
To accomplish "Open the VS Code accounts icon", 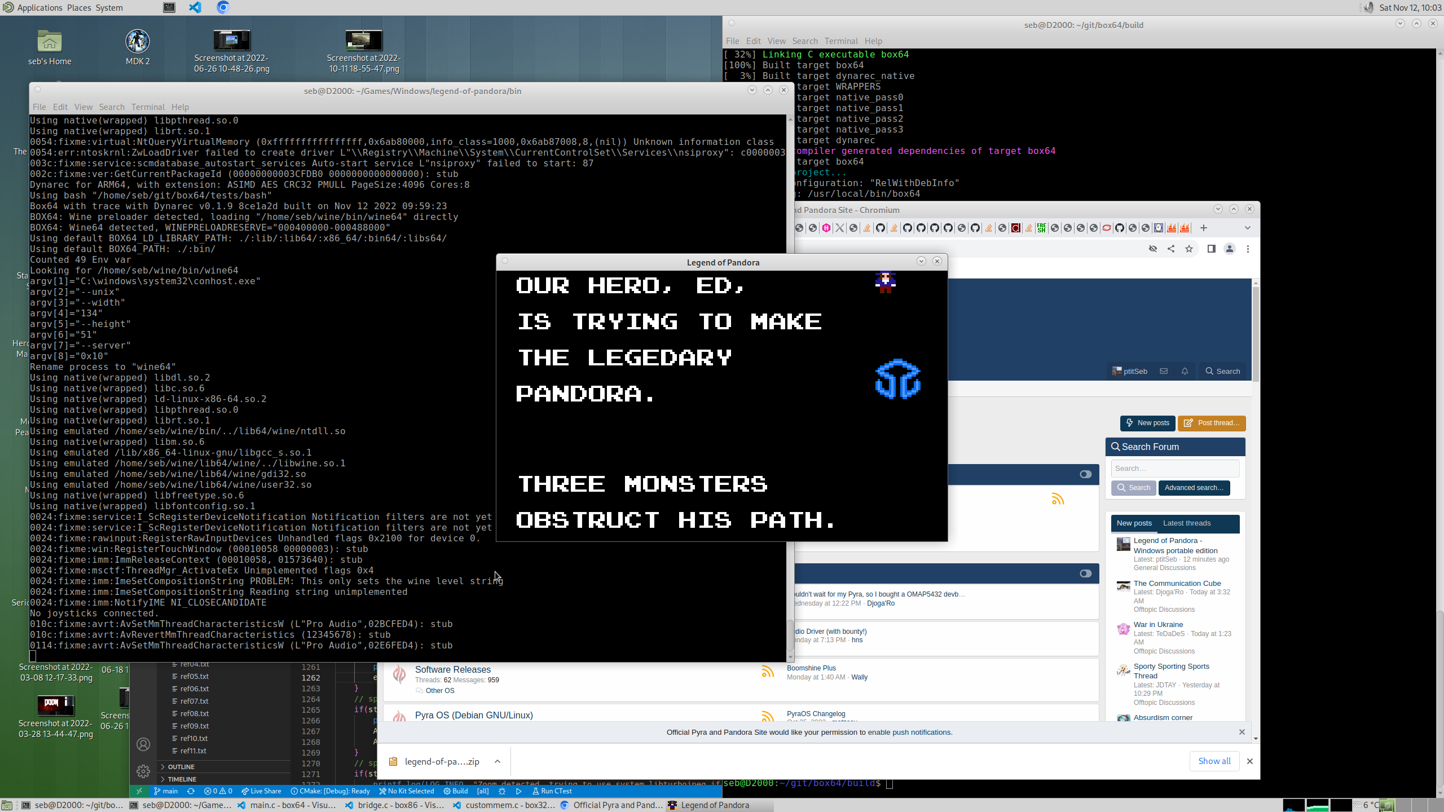I will [143, 744].
